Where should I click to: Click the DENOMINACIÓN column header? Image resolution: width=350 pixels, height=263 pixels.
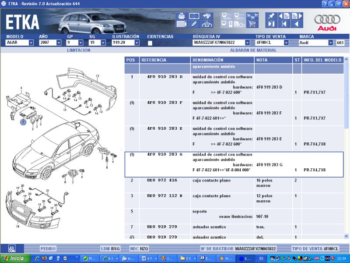tap(222, 60)
